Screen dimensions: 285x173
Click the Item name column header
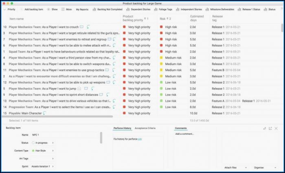point(17,19)
